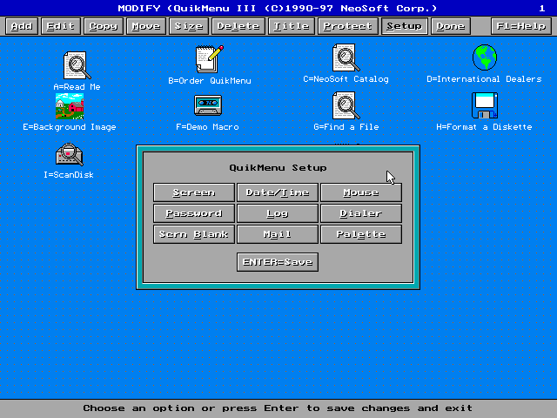Select Copy from the menu bar
The width and height of the screenshot is (557, 418).
tap(104, 26)
